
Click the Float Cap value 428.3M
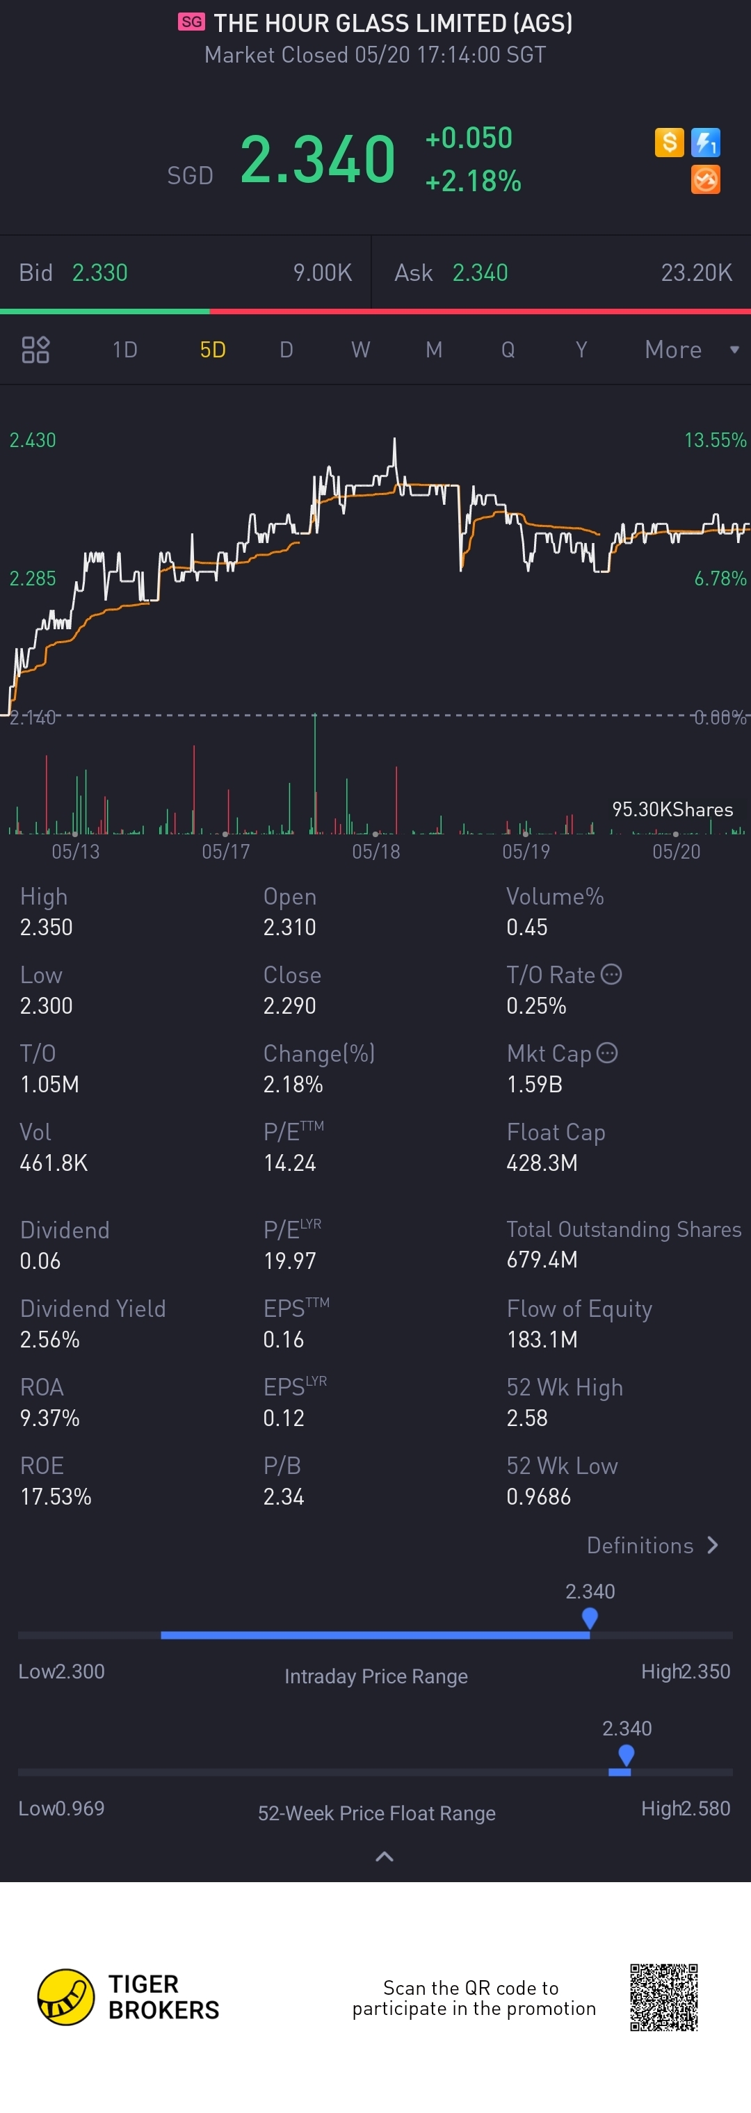(542, 1163)
